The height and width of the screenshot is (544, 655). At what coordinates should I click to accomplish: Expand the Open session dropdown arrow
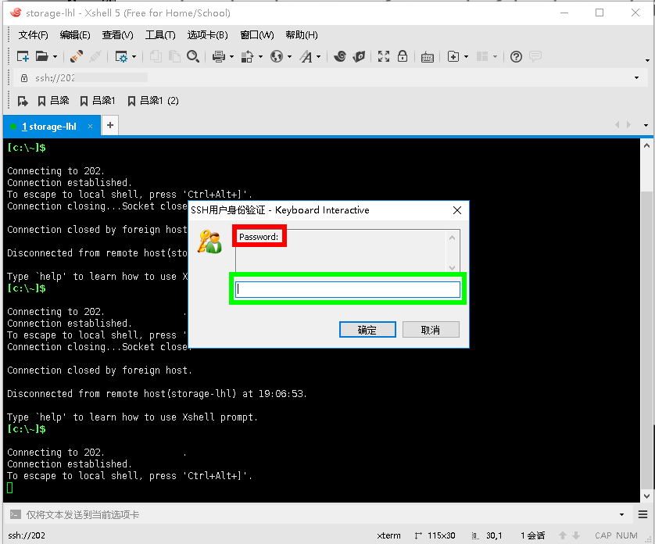[x=55, y=57]
